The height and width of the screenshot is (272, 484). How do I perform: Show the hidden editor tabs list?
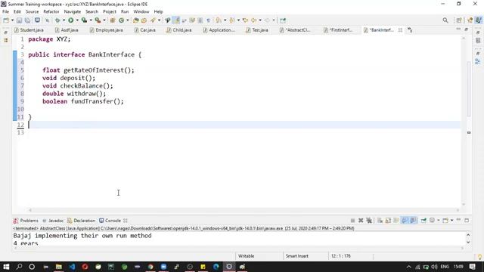410,30
